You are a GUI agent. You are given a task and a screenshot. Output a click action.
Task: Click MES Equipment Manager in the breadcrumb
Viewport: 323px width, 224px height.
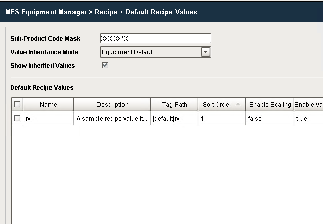point(45,12)
